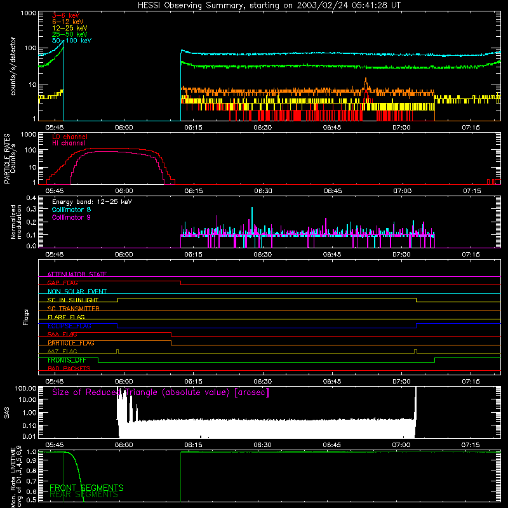
Task: Click the 'Size of Reduced Triangle' caption
Action: [x=161, y=392]
